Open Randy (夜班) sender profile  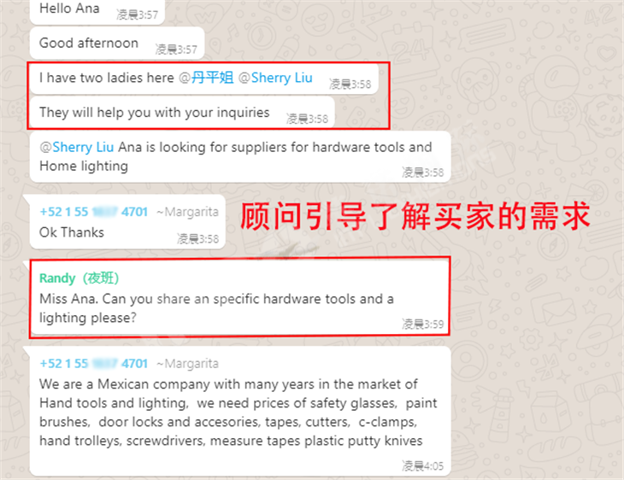tap(79, 278)
